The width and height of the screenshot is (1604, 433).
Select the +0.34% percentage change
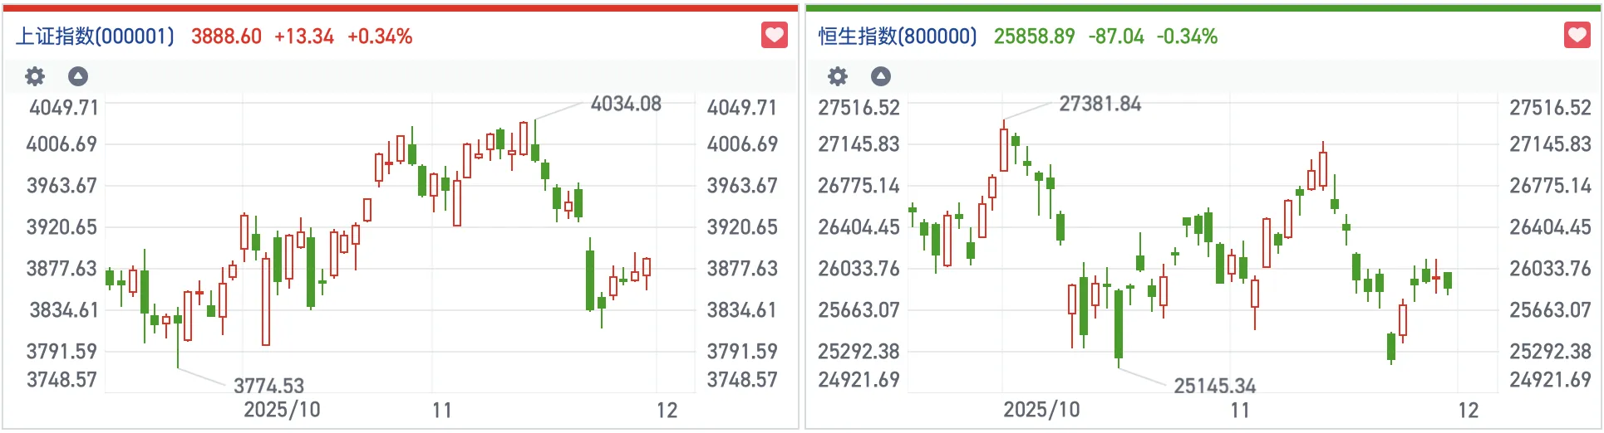click(380, 36)
